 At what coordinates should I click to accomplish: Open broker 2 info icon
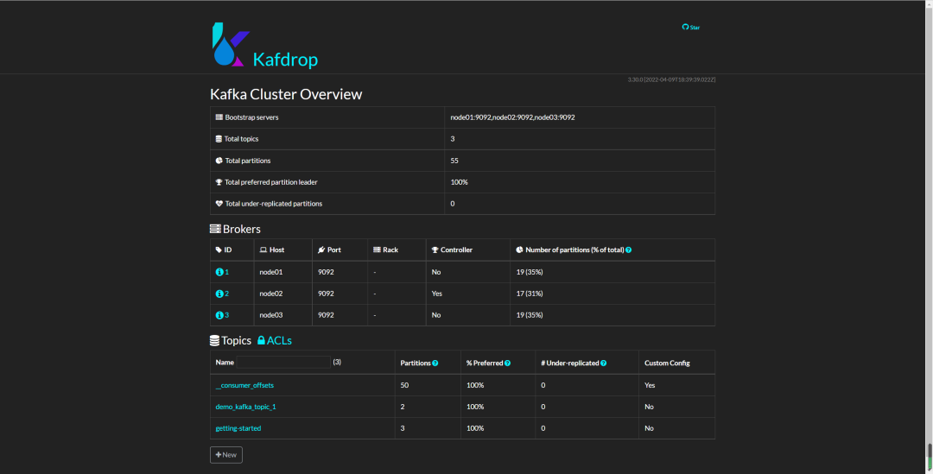(219, 294)
